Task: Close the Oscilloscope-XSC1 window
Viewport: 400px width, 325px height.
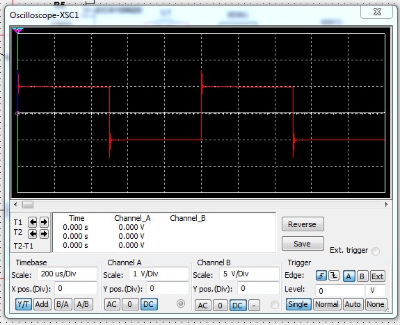Action: [x=377, y=12]
